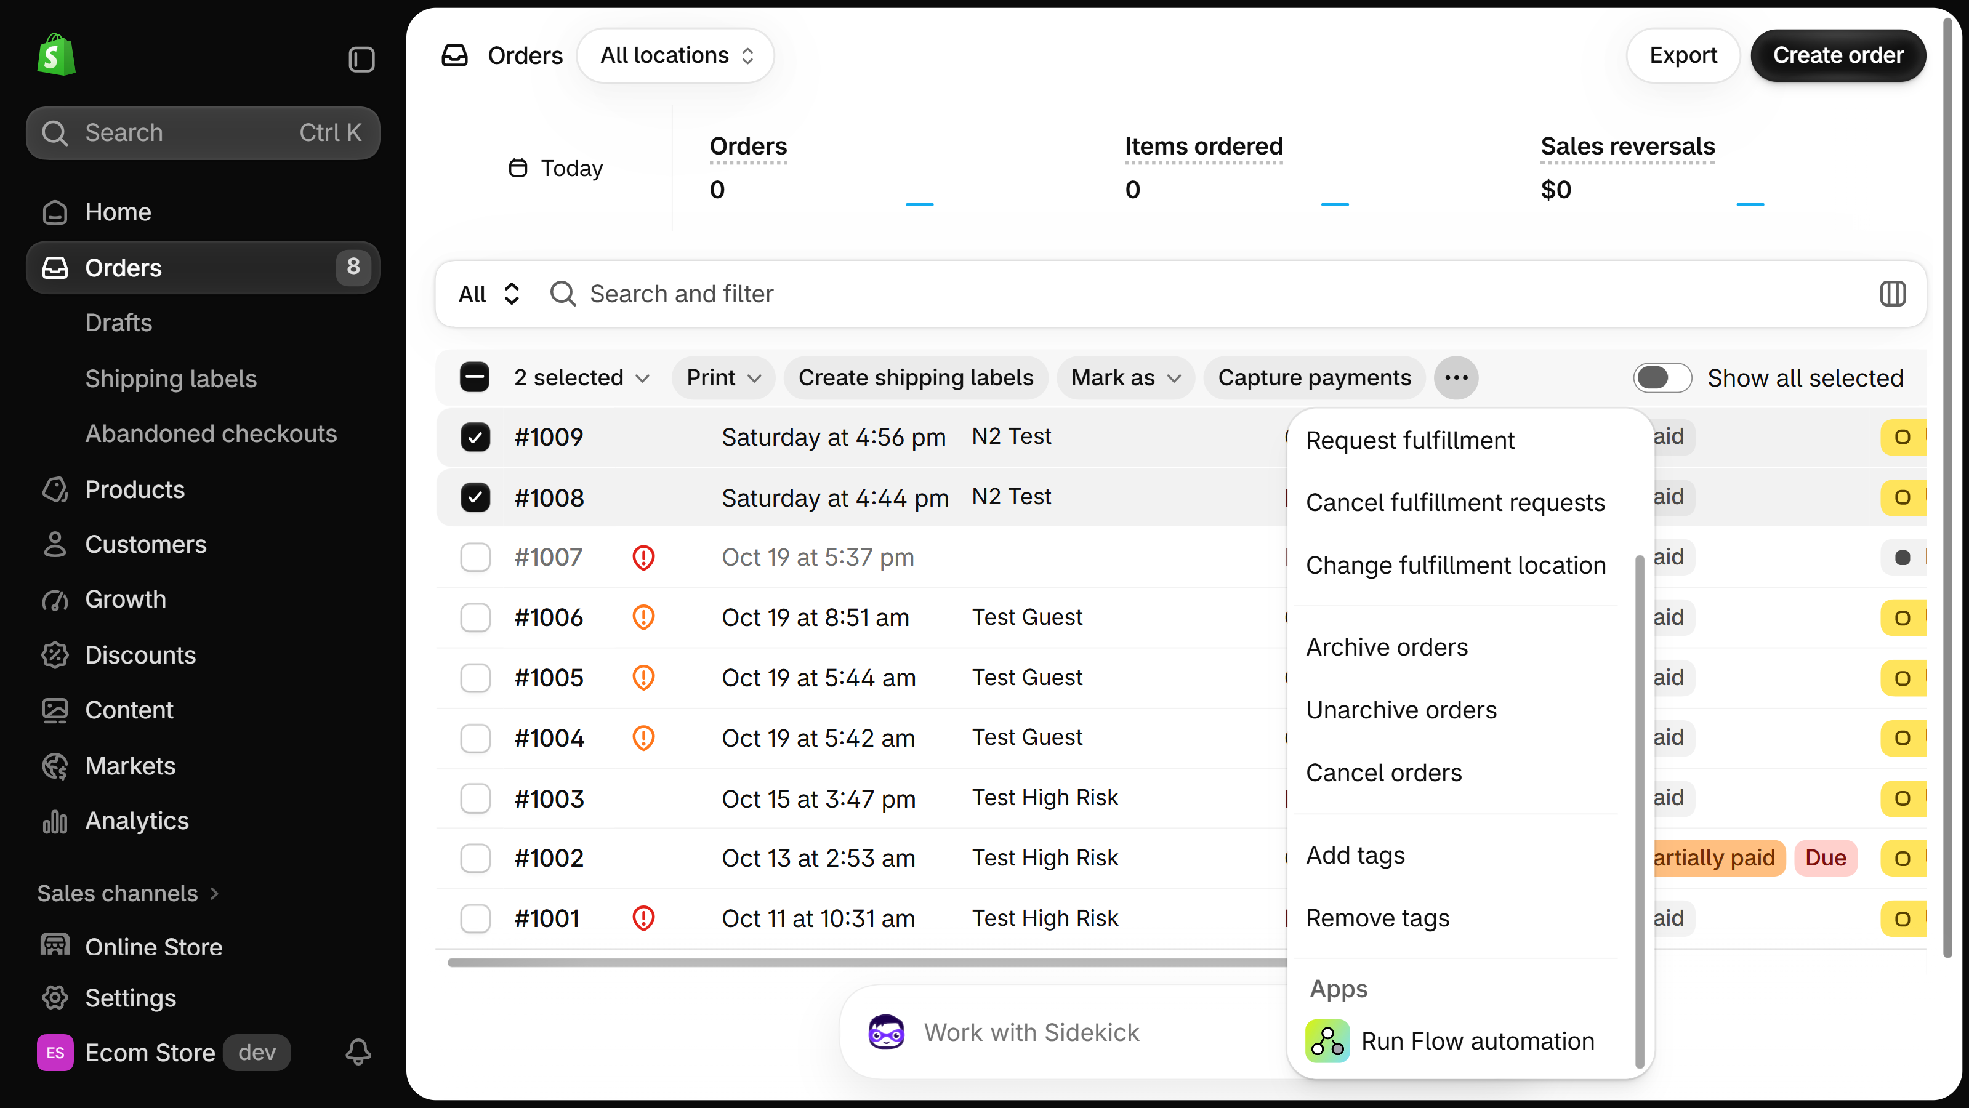Screen dimensions: 1969x1108
Task: Open the Print dropdown
Action: click(x=723, y=377)
